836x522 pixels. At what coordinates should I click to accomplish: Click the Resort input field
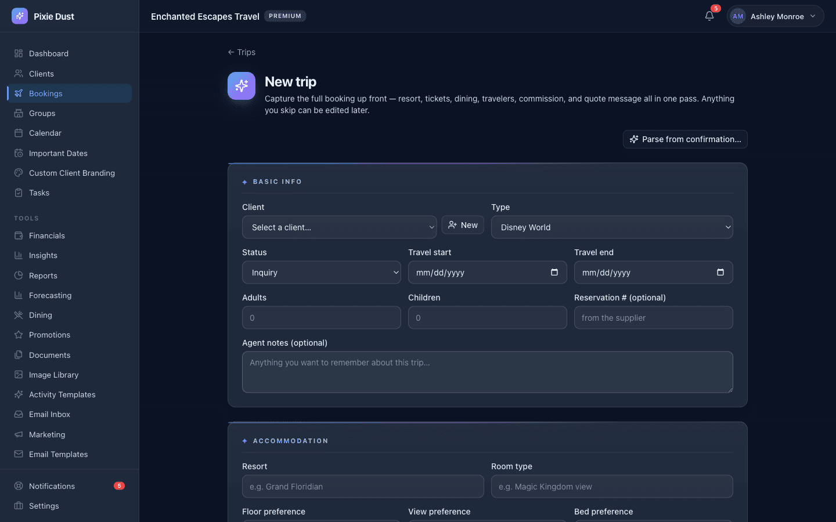[x=363, y=487]
